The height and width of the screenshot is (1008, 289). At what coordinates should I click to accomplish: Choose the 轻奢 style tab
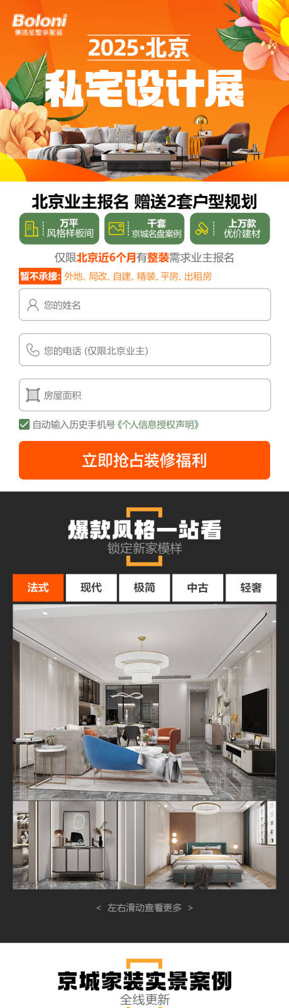click(251, 587)
